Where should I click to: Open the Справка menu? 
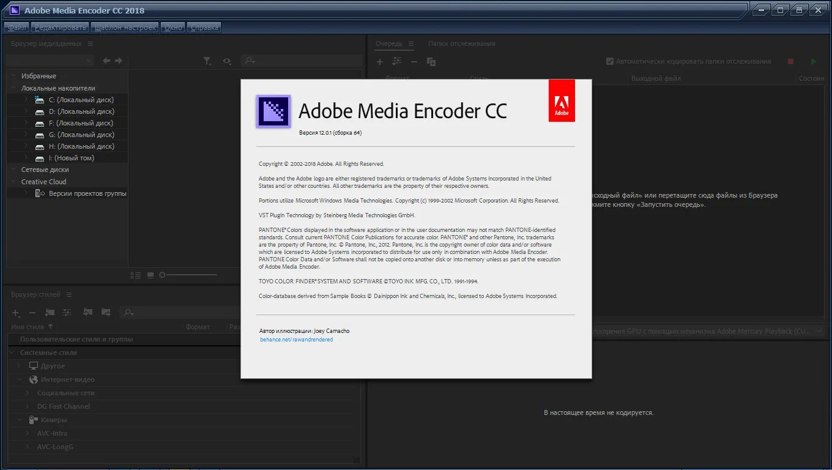[204, 28]
